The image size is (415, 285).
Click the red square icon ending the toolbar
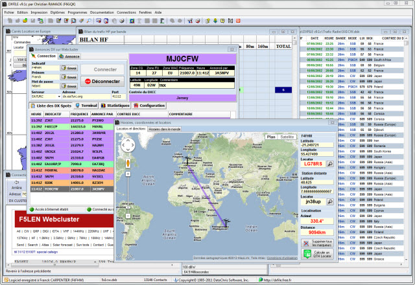click(238, 21)
